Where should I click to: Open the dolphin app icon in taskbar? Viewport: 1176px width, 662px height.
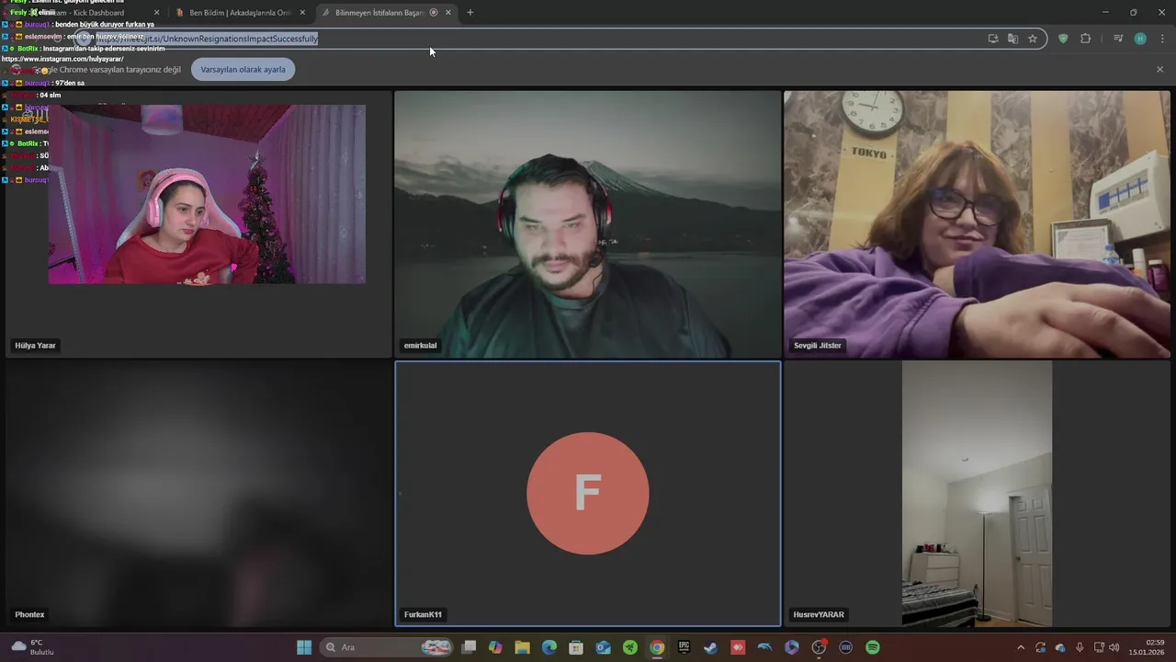[764, 647]
